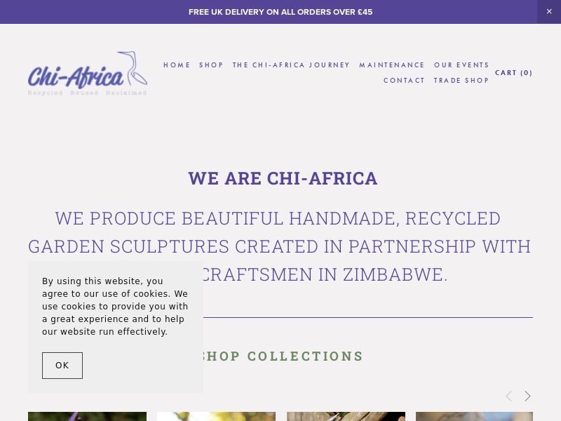Open the first collection thumbnail
Viewport: 561px width, 421px height.
(x=87, y=416)
